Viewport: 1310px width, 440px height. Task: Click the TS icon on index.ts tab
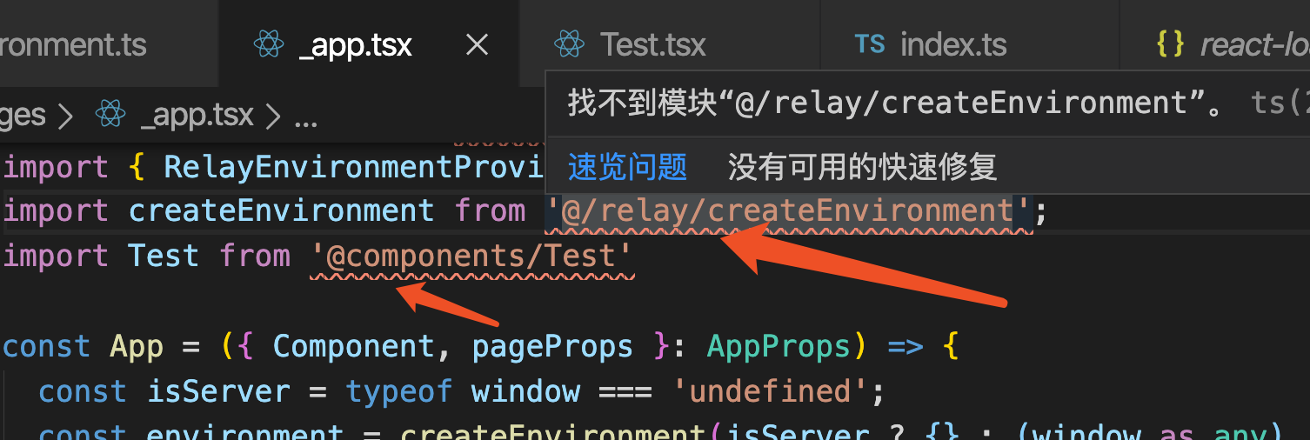[869, 44]
